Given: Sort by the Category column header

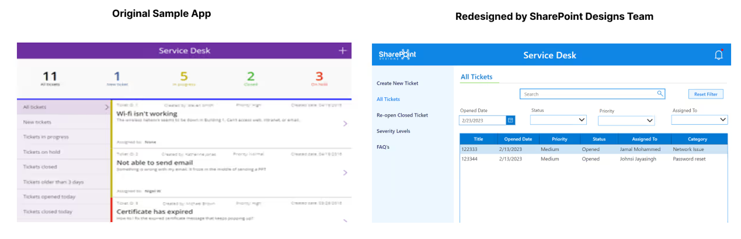Looking at the screenshot, I should click(698, 139).
